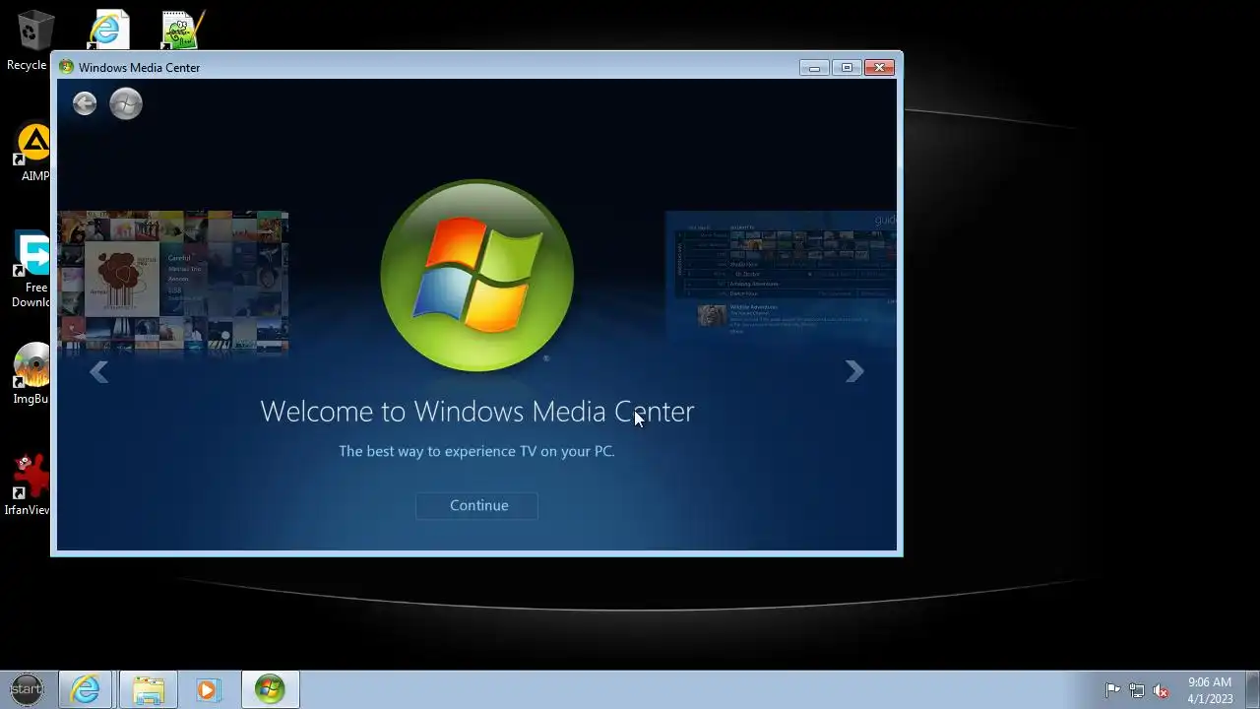Minimize the Windows Media Center window
The width and height of the screenshot is (1260, 709).
point(813,67)
